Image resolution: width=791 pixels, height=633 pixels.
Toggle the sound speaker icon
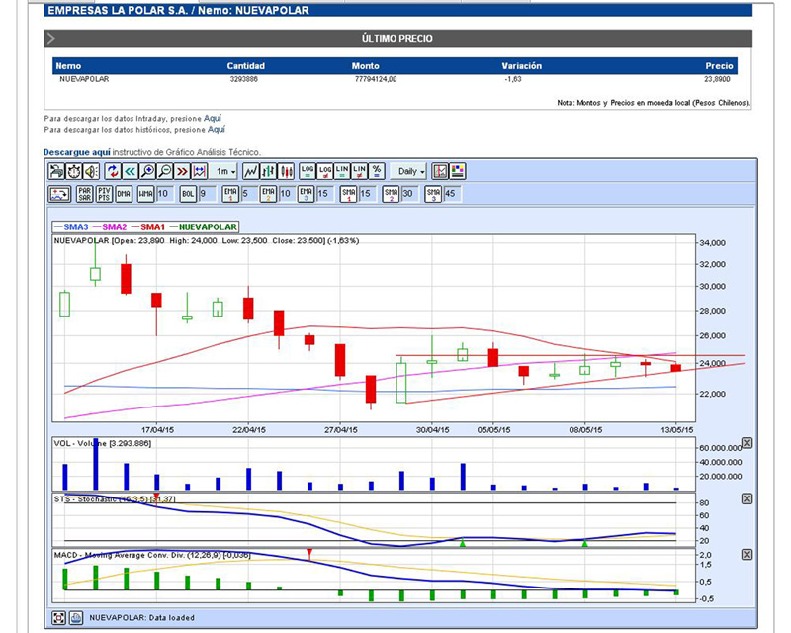coord(91,172)
